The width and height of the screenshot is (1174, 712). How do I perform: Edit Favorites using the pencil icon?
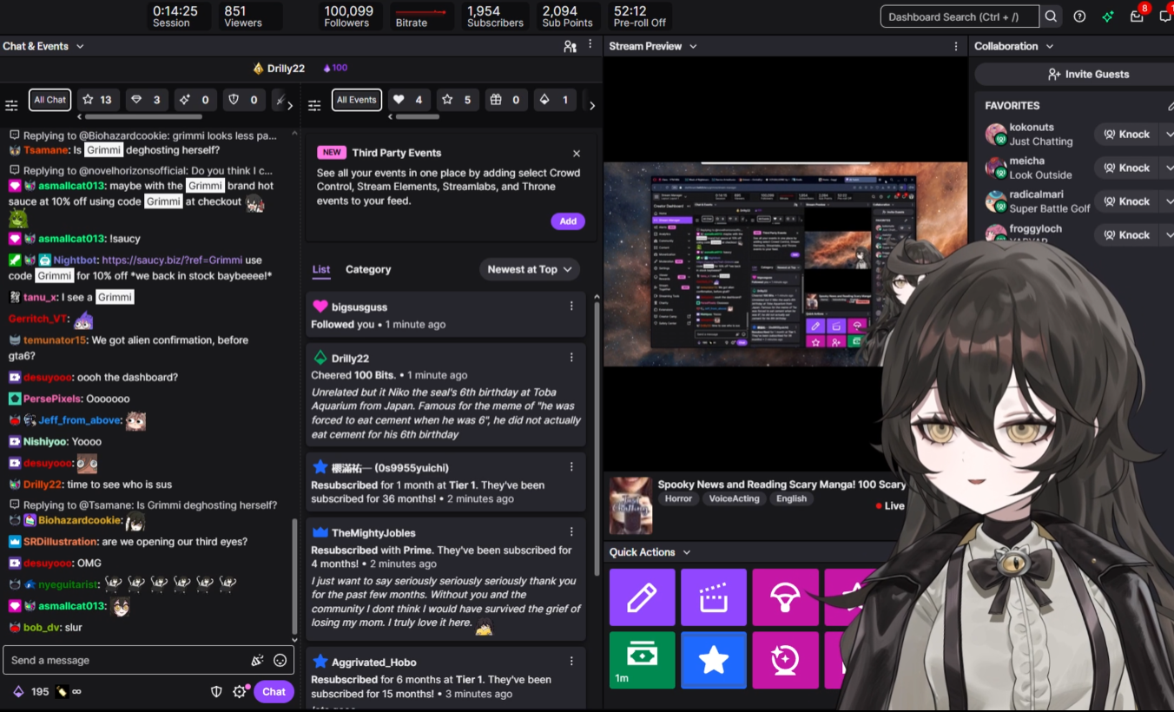(x=1170, y=106)
